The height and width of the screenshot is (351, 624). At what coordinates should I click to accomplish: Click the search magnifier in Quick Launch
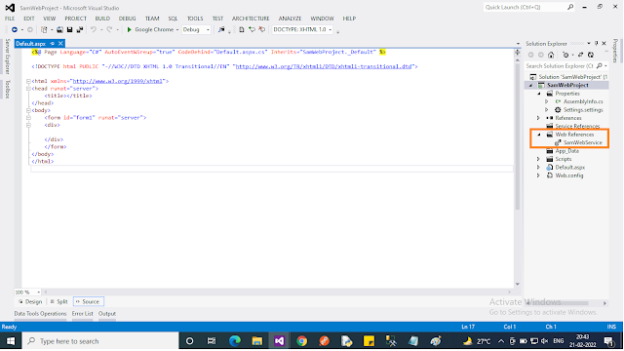click(570, 7)
